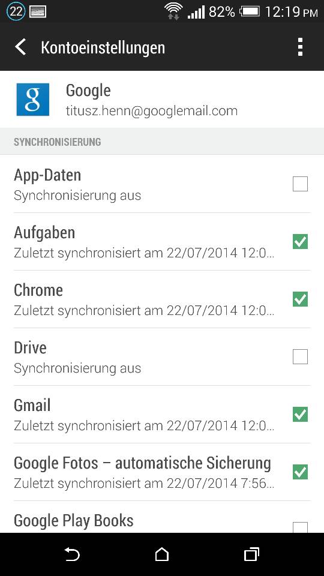Check the Drive sync checkbox

tap(300, 356)
